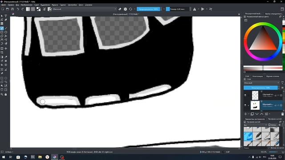Viewport: 285px width, 160px height.
Task: Open the Слой menu
Action: 37,5
